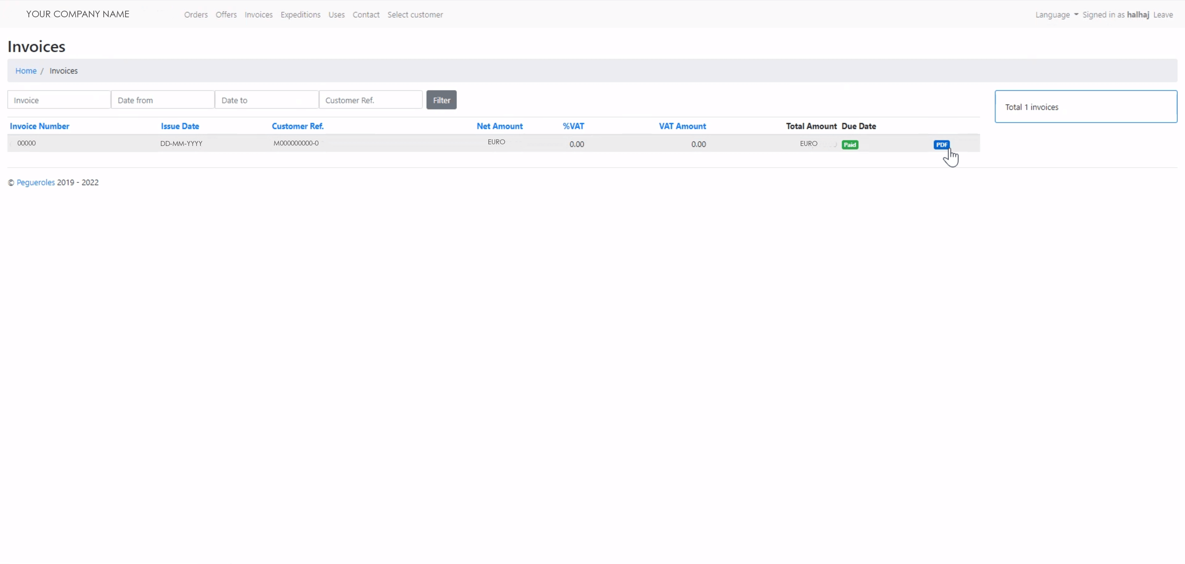Open the Language dropdown
This screenshot has height=564, width=1185.
(1056, 15)
